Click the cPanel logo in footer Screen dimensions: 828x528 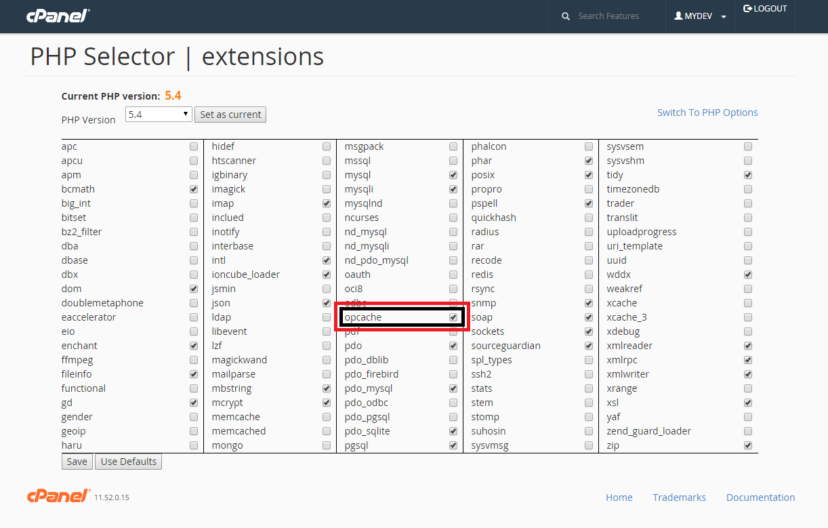tap(58, 496)
